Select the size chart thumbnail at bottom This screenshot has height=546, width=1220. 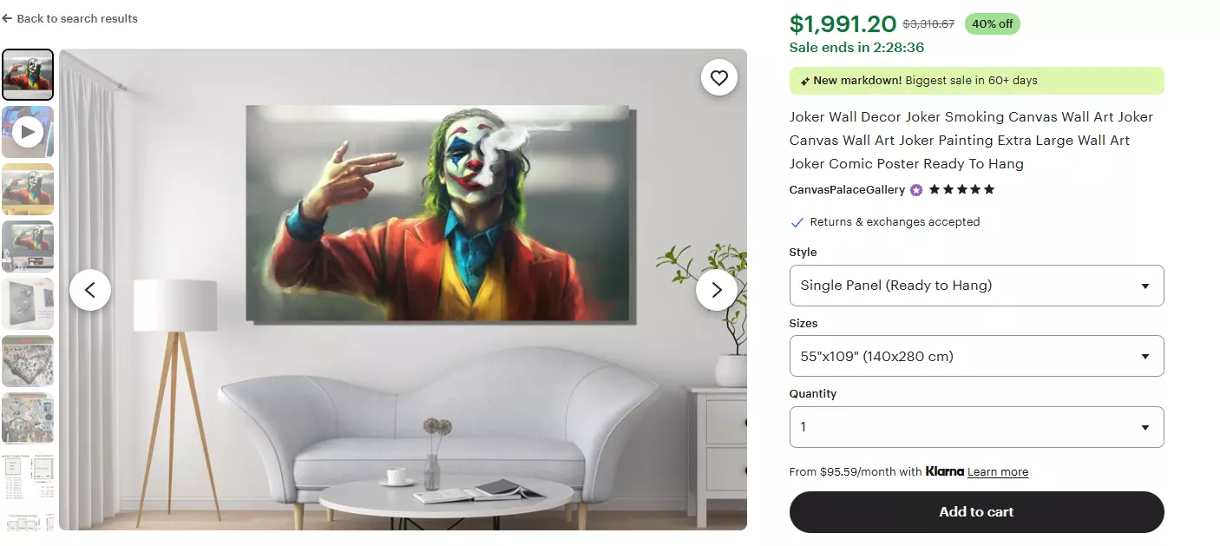(28, 476)
